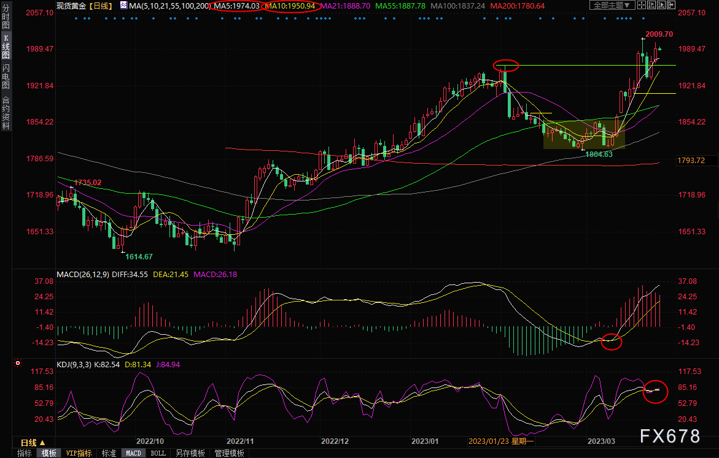Click the DEA:21.45 value

[x=171, y=274]
